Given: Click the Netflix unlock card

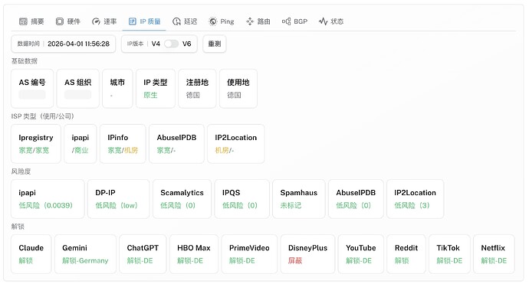Looking at the screenshot, I should tap(494, 254).
